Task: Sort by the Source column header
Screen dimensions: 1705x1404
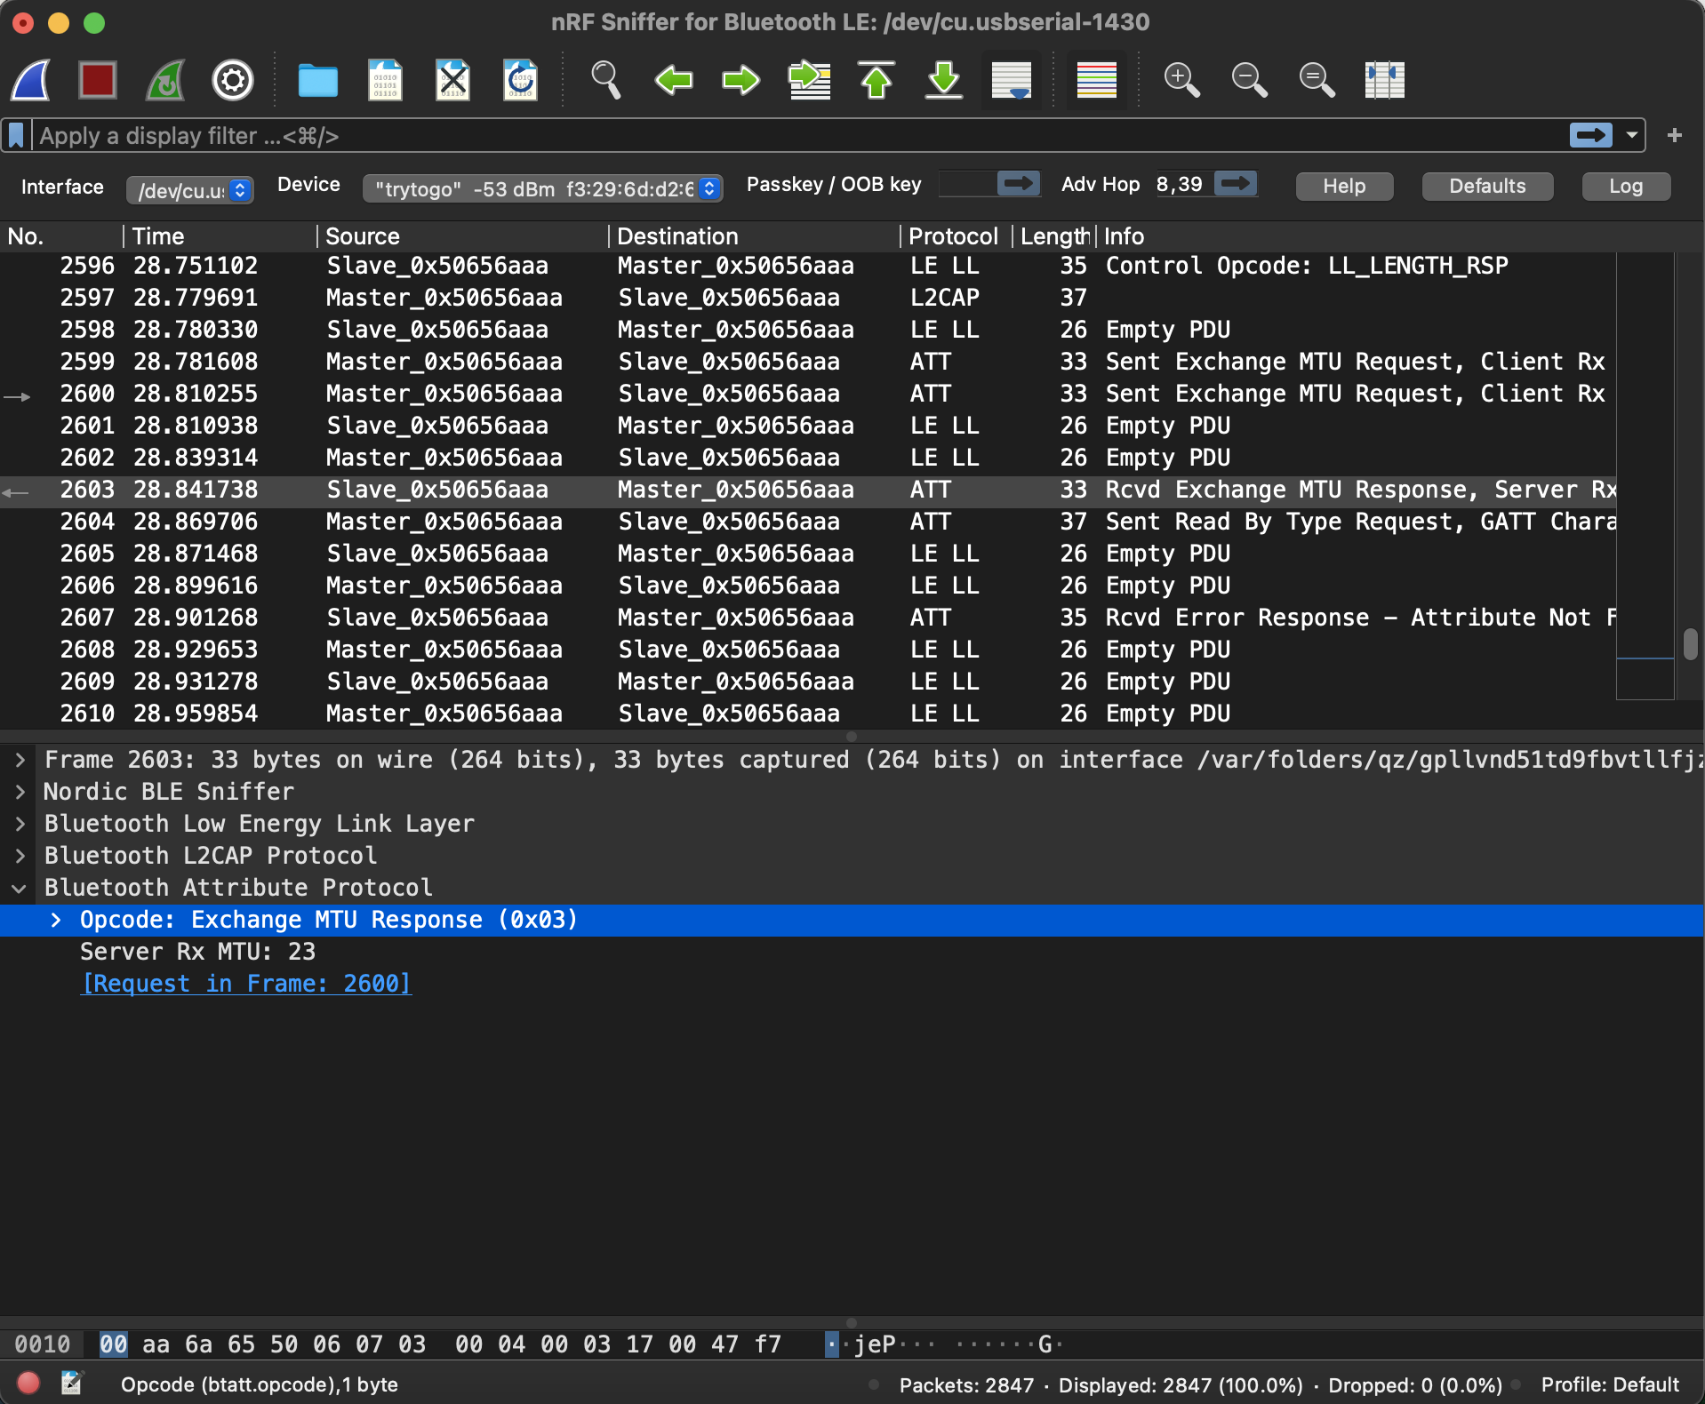Action: click(x=462, y=236)
